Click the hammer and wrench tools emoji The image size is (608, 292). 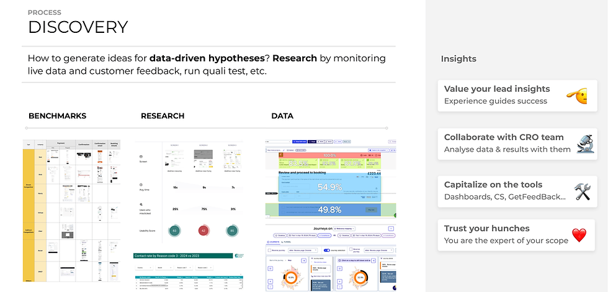pyautogui.click(x=583, y=192)
